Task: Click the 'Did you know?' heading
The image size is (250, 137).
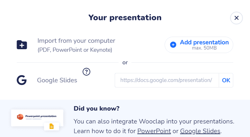Action: click(x=96, y=108)
